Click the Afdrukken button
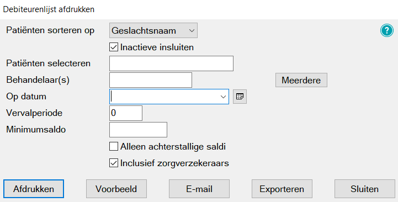 click(x=34, y=189)
